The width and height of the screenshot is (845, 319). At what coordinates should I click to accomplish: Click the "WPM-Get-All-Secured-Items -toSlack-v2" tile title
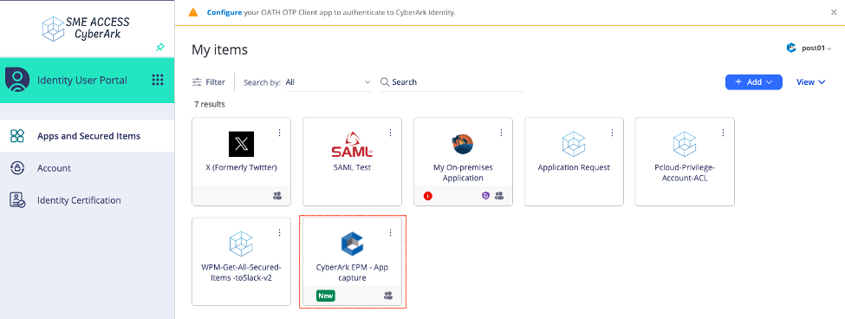(x=241, y=273)
